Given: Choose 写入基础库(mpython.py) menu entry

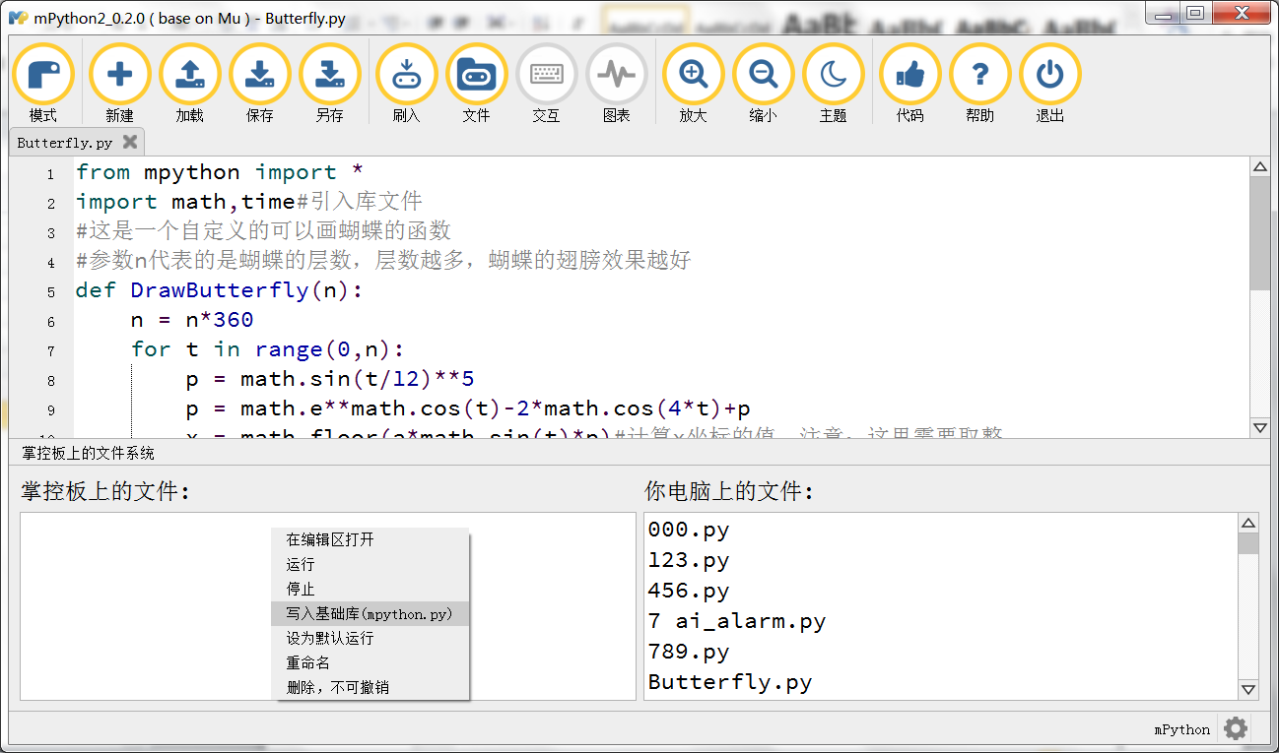Looking at the screenshot, I should (x=370, y=613).
